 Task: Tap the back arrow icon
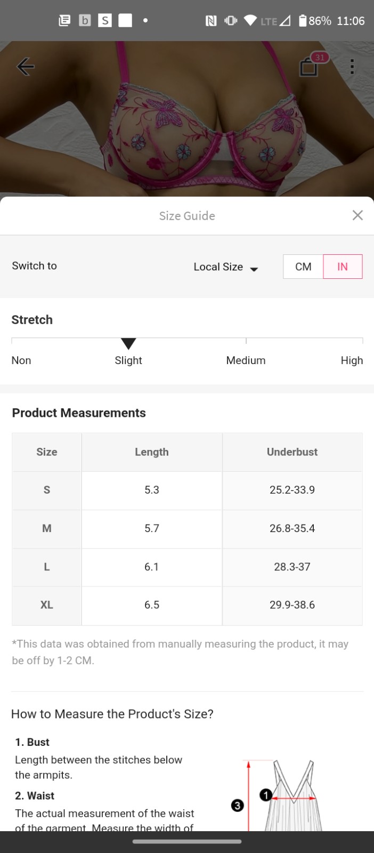(x=26, y=67)
